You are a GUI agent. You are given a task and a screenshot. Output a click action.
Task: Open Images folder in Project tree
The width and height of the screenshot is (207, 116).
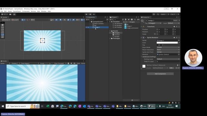(x=117, y=33)
